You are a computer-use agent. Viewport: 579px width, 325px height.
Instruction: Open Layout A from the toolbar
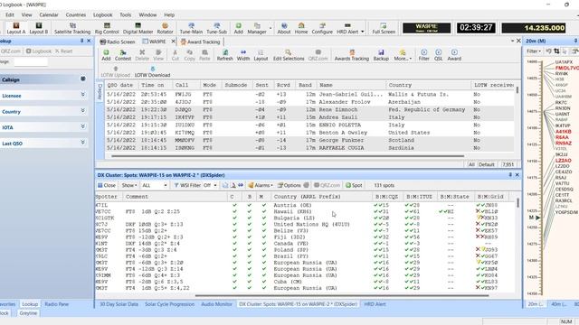tap(16, 28)
